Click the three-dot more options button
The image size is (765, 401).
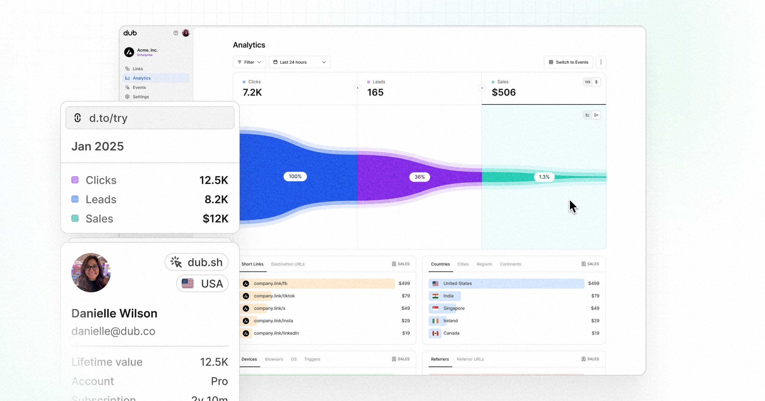point(601,62)
